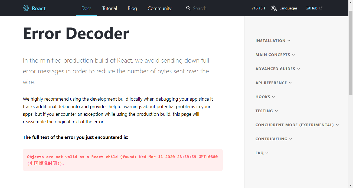353x188 pixels.
Task: Click the scrollbar up arrow
Action: (351, 2)
